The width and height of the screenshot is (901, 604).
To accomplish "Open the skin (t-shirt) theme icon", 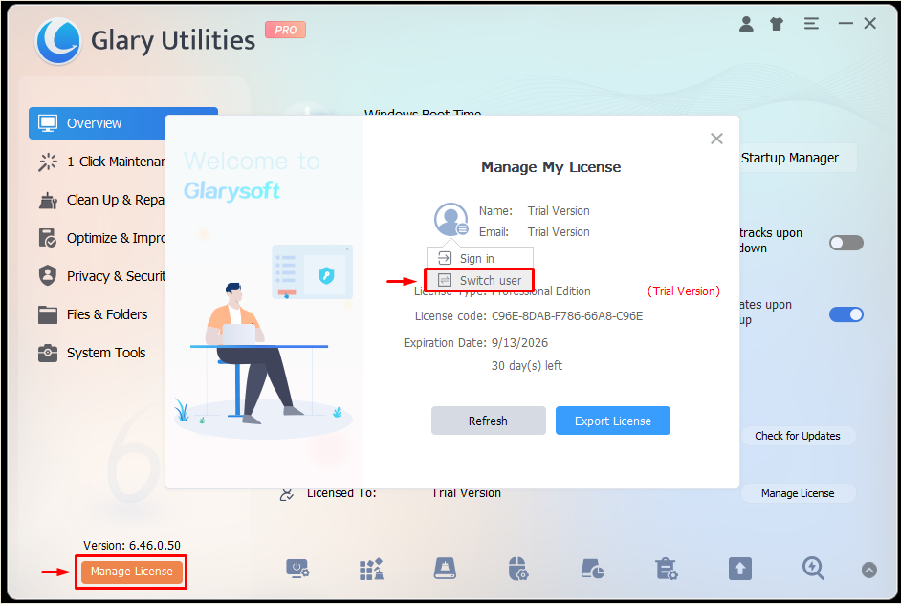I will [x=777, y=24].
